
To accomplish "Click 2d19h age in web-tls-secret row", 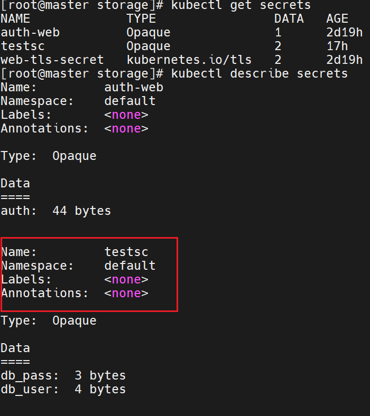I will coord(345,60).
